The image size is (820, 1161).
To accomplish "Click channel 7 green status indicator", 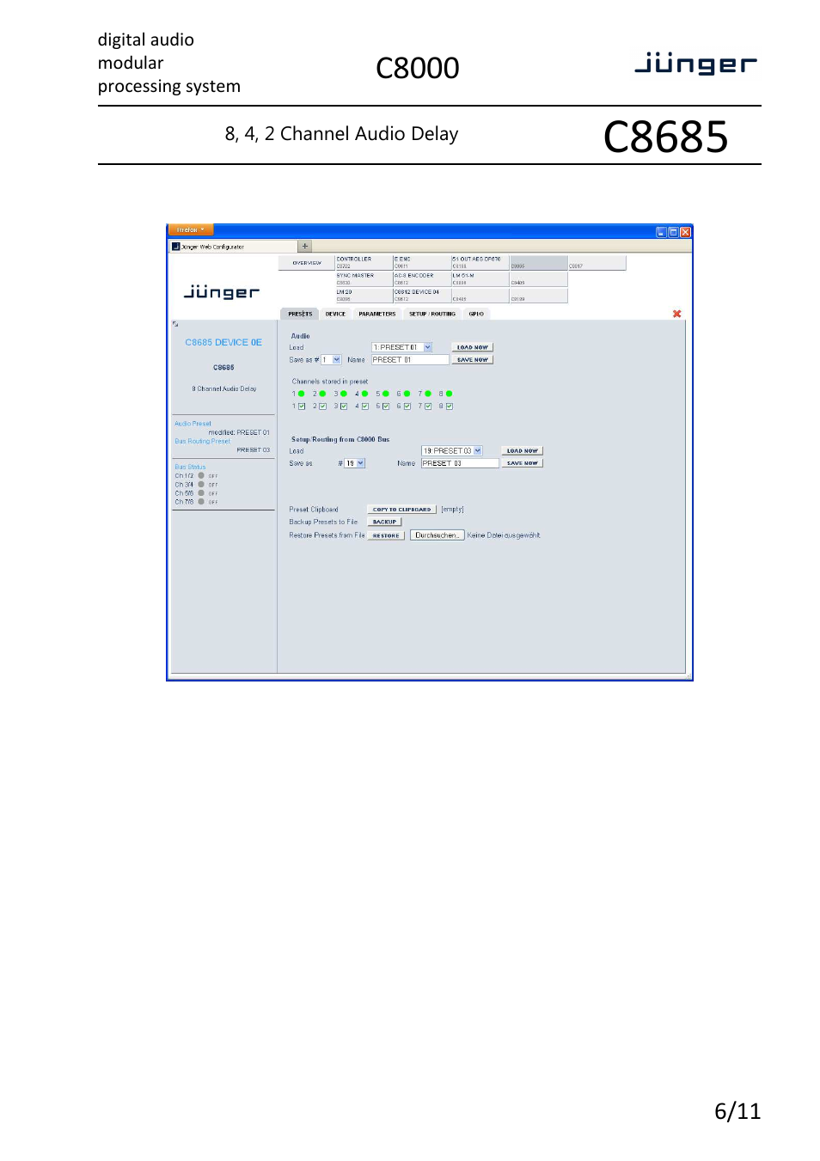I will (428, 394).
